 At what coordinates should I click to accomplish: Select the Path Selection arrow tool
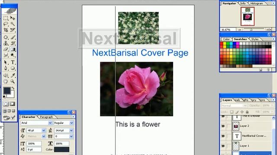[6, 62]
